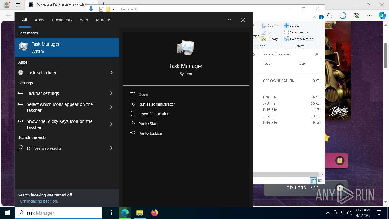This screenshot has width=389, height=219.
Task: Click the Pin to taskbar pin icon
Action: [132, 133]
